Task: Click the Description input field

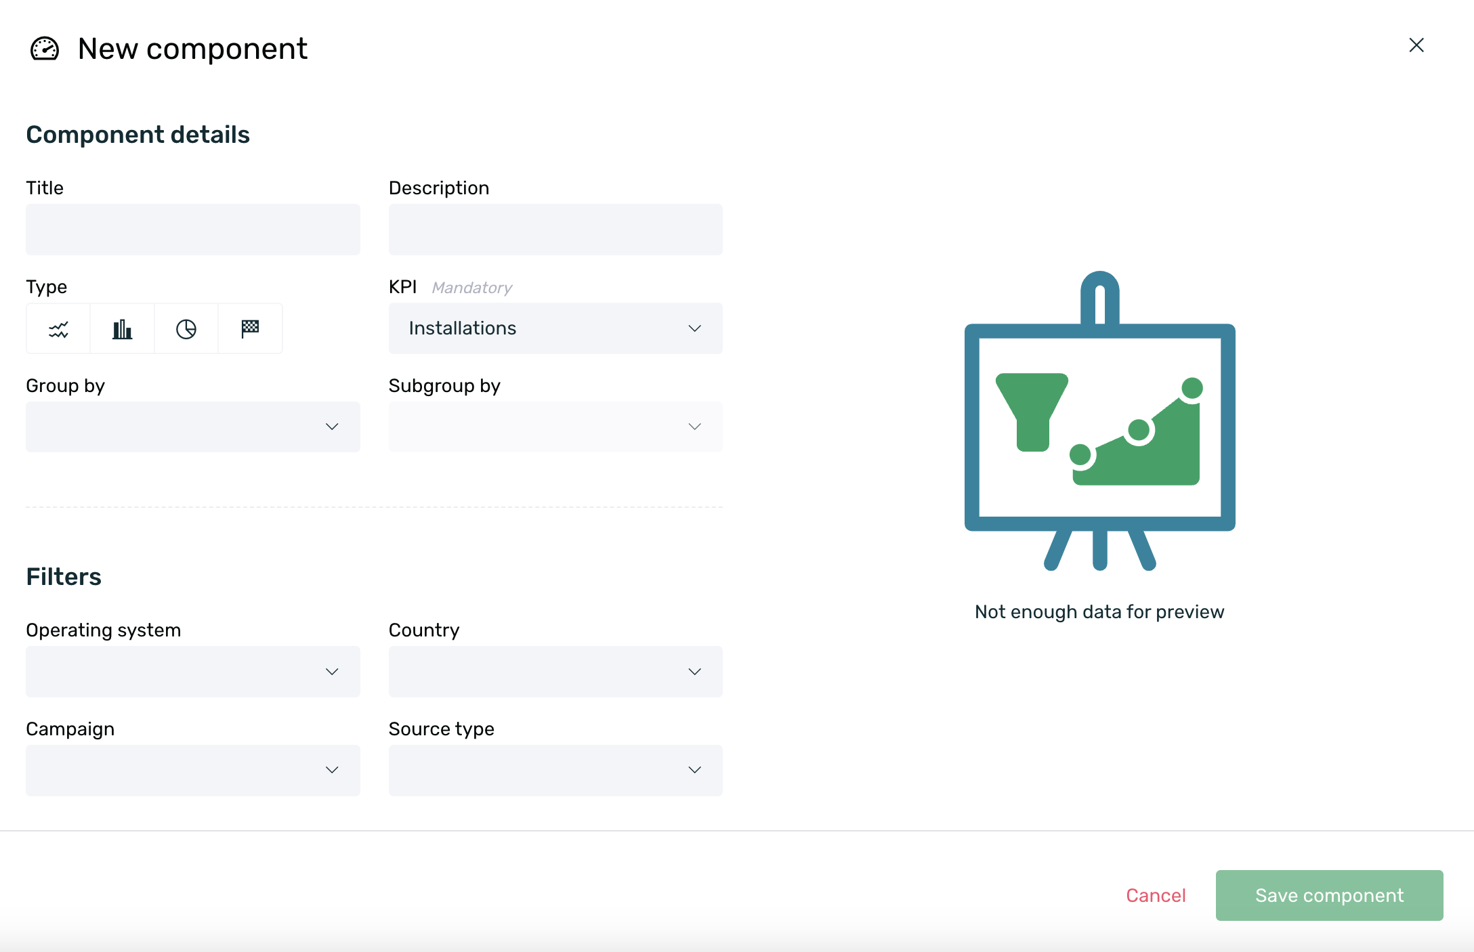Action: click(x=555, y=229)
